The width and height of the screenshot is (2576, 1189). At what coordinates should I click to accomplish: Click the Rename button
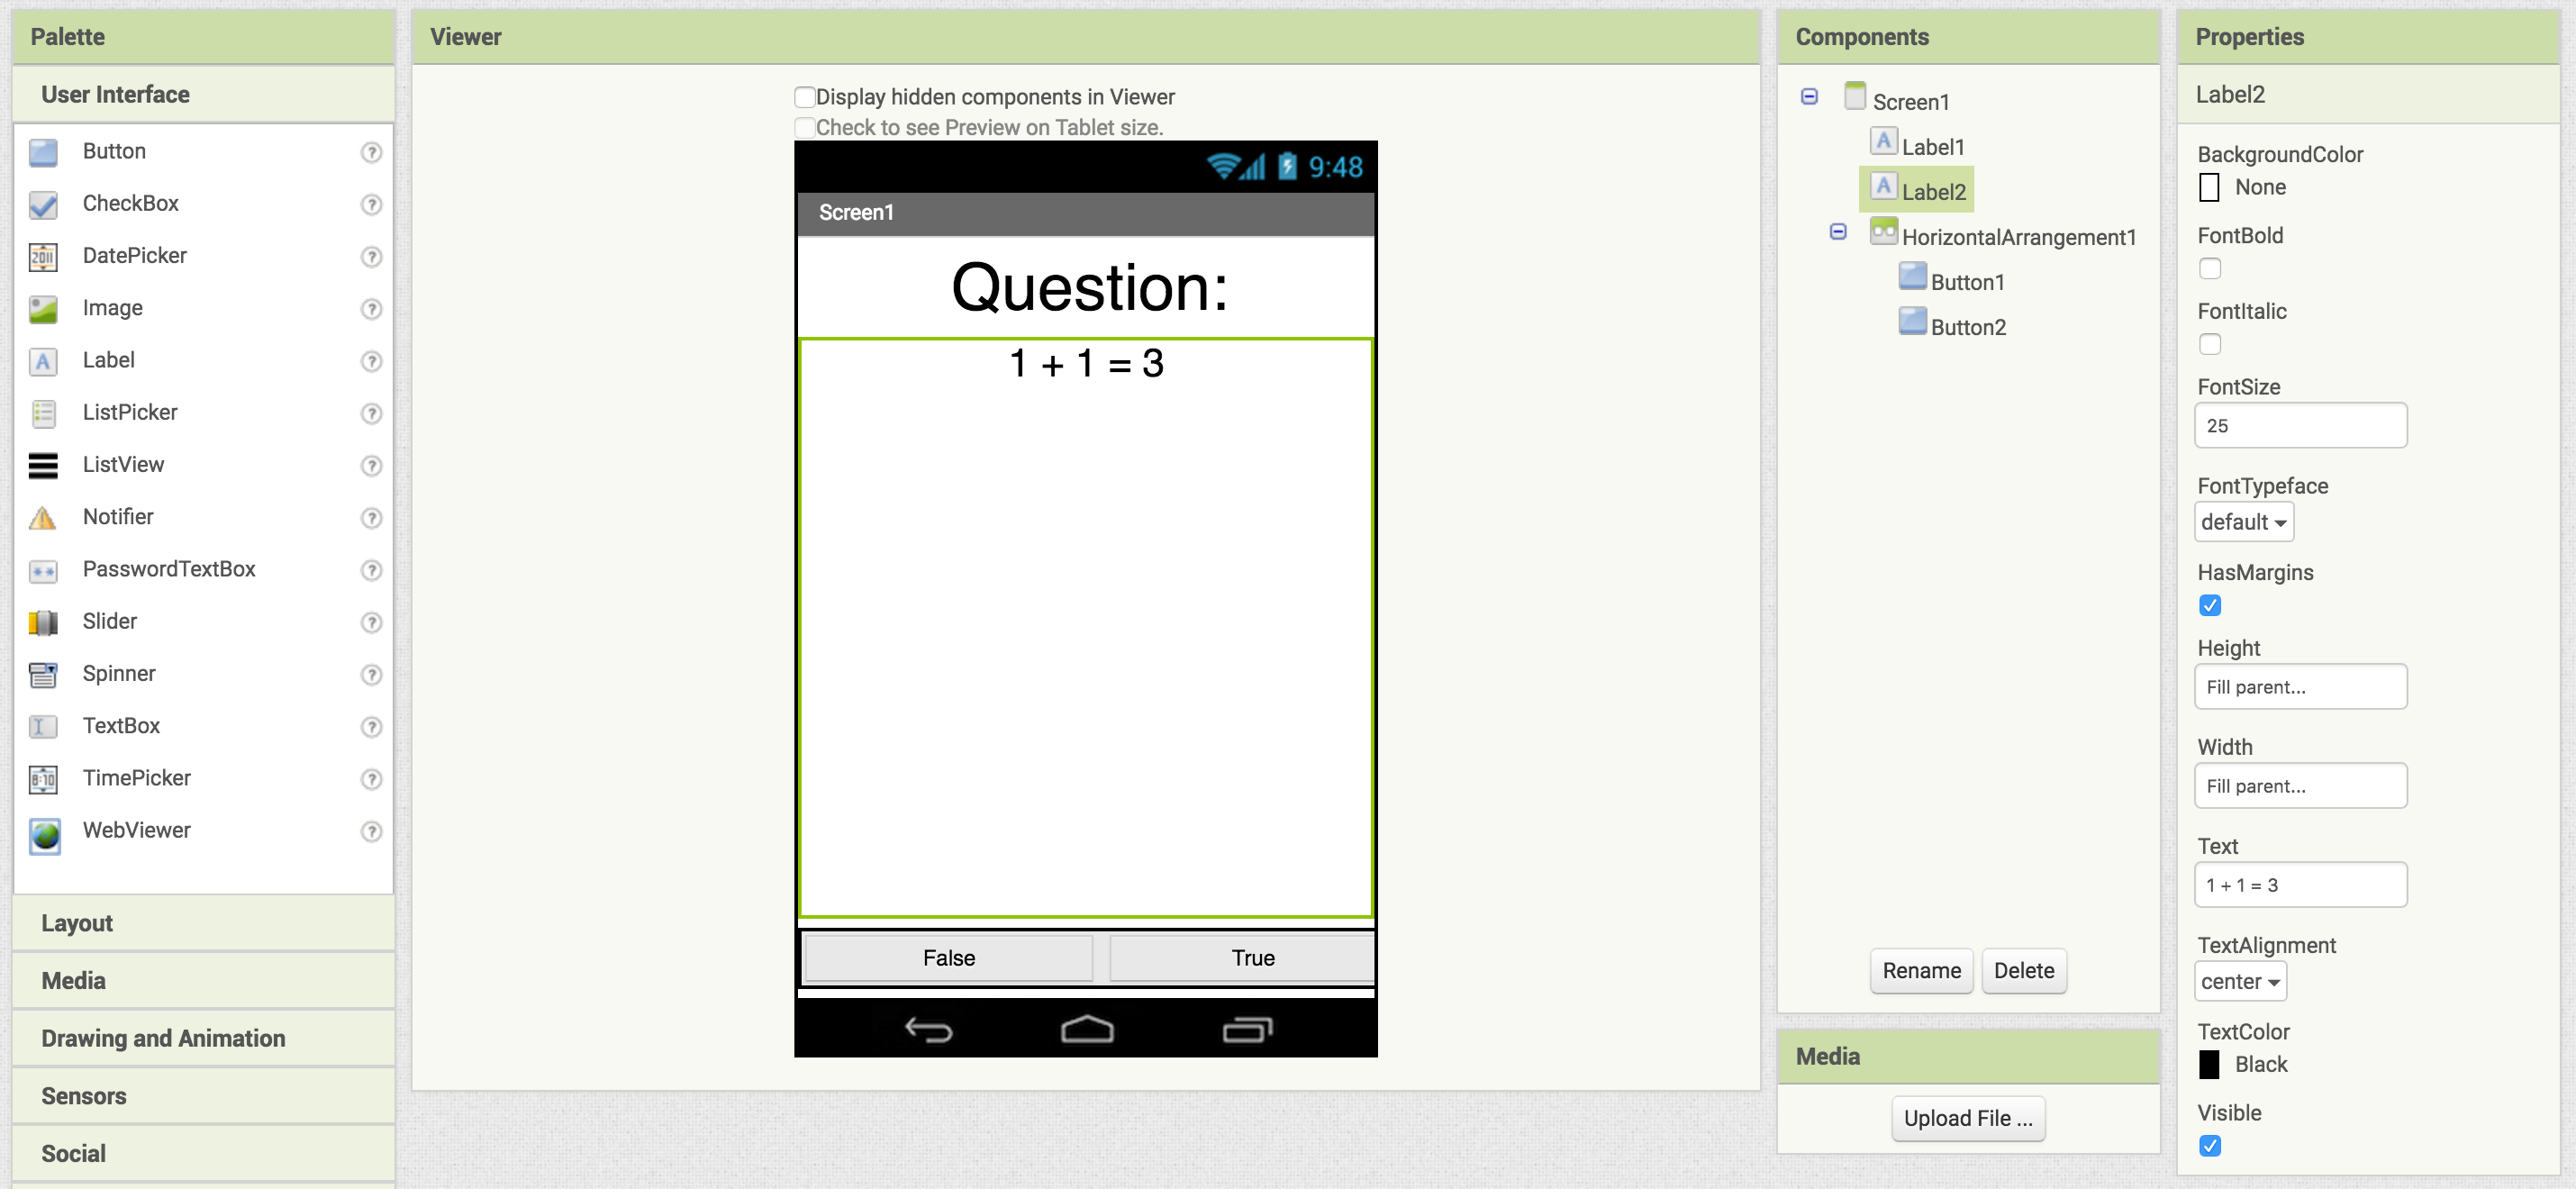[1920, 970]
